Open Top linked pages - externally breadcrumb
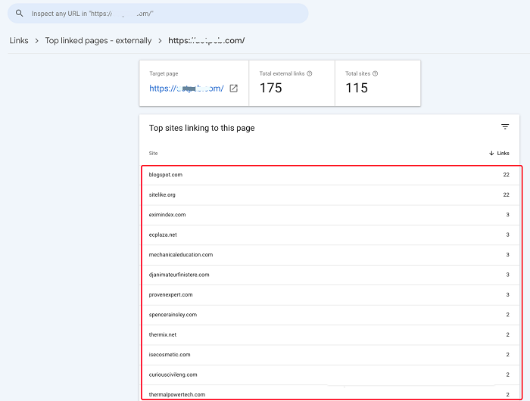This screenshot has width=530, height=401. tap(98, 41)
